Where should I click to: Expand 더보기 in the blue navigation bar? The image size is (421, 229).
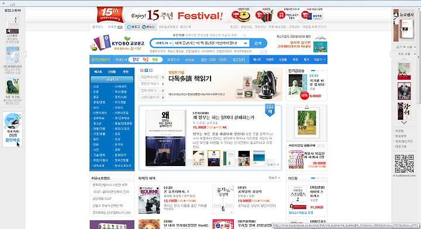pyautogui.click(x=320, y=59)
